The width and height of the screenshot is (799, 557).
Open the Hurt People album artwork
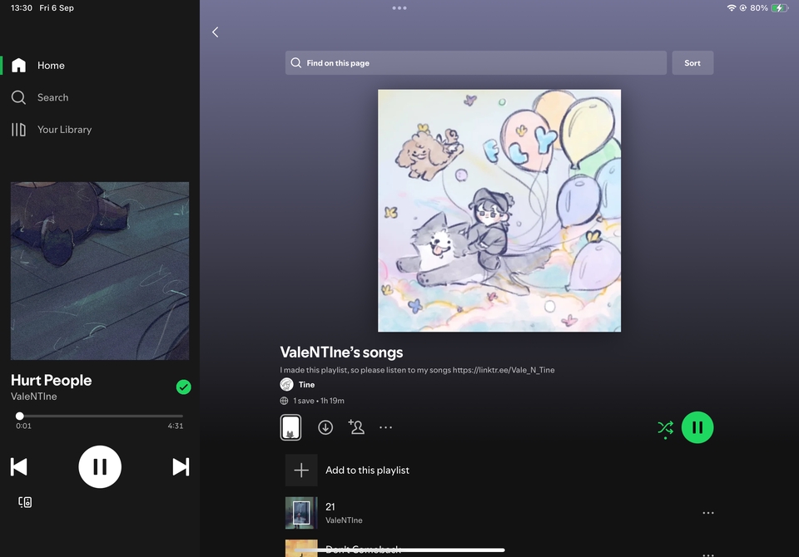100,271
